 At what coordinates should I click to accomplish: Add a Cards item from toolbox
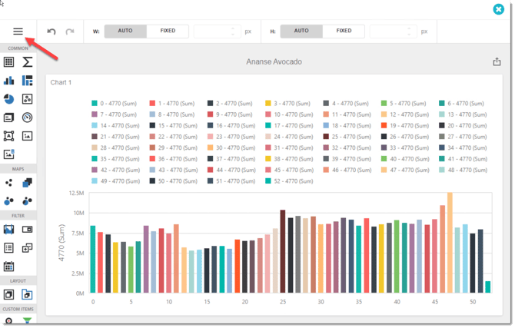coord(9,118)
